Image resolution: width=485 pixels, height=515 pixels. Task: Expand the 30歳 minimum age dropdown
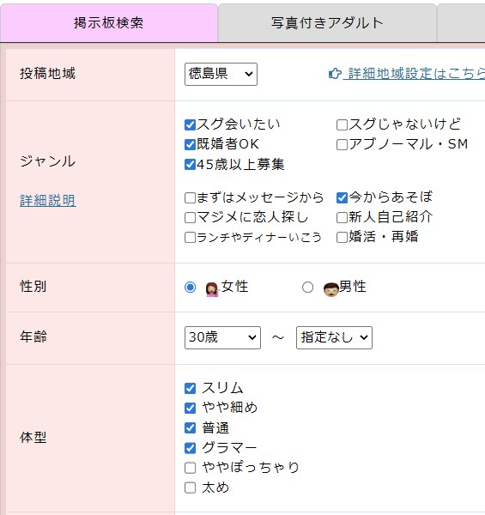[222, 337]
